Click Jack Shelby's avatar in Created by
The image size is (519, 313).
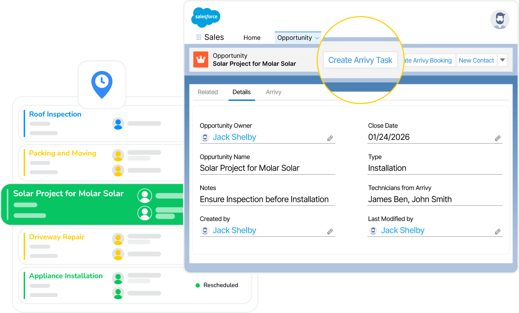point(205,230)
